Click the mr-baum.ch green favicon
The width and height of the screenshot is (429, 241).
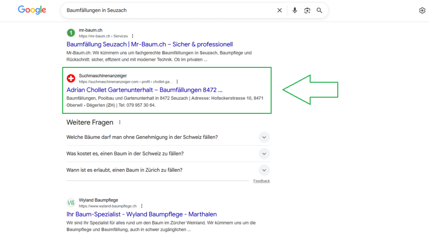point(71,33)
